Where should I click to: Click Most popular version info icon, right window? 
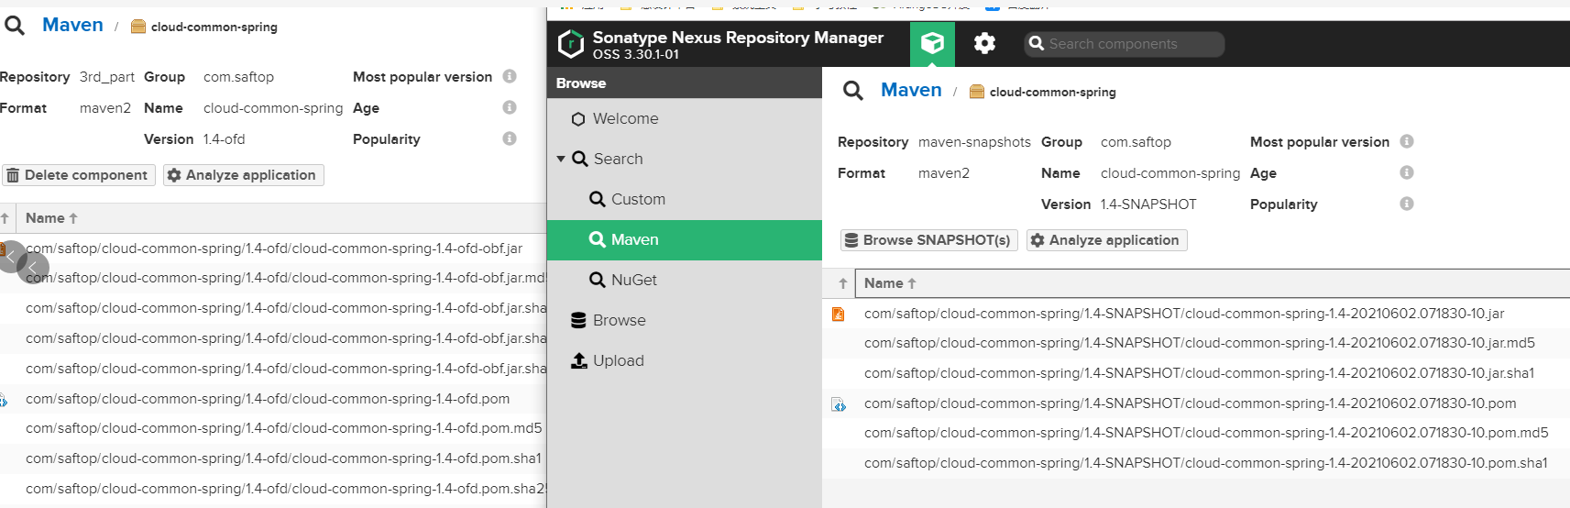1407,141
